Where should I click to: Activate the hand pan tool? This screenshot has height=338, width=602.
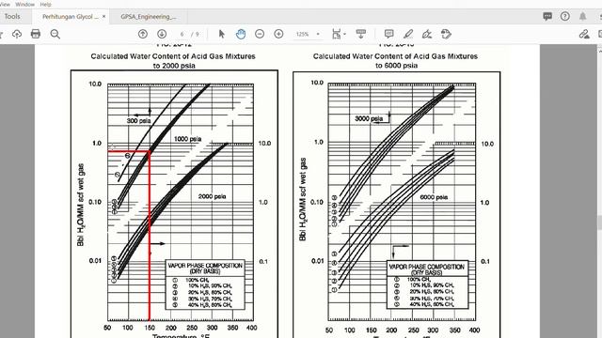(241, 34)
